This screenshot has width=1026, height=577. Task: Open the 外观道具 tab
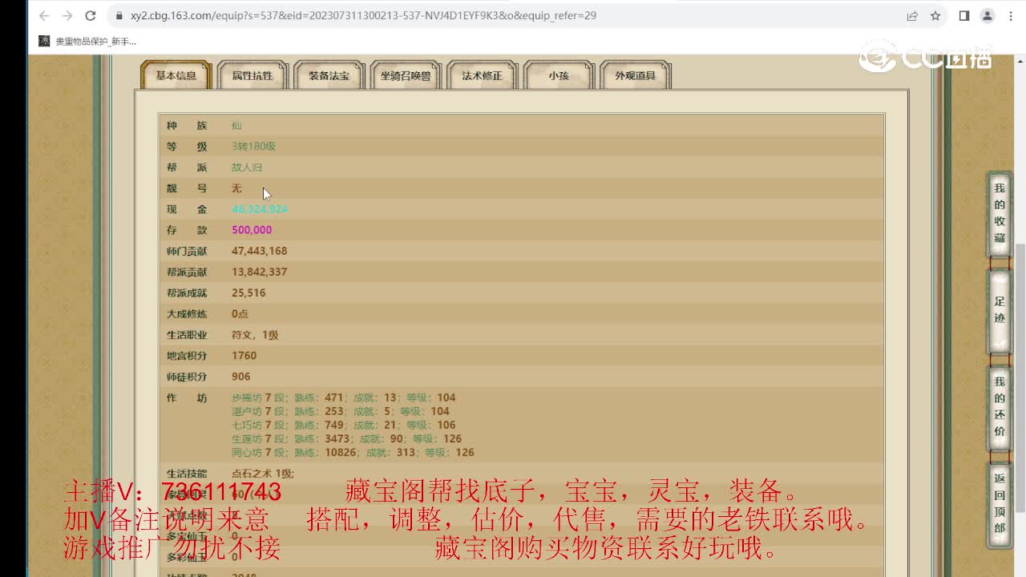[635, 75]
